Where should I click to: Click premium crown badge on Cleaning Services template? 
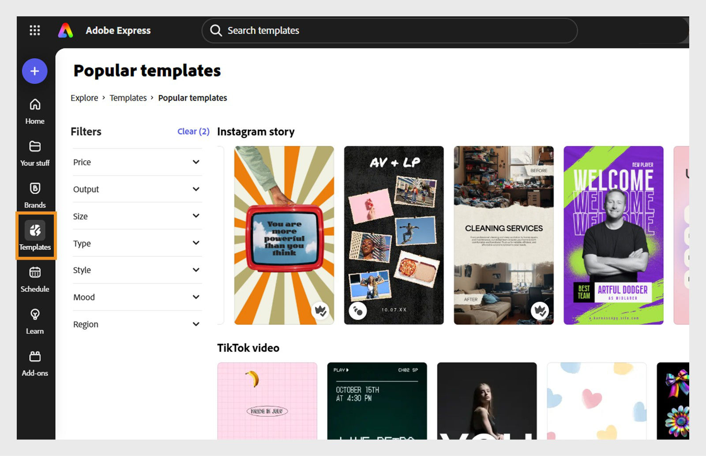click(540, 311)
